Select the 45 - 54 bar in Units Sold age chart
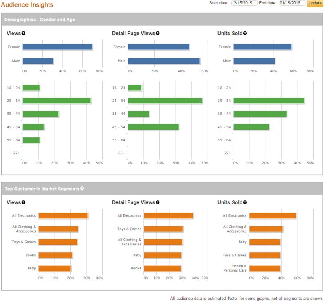 [x=251, y=127]
